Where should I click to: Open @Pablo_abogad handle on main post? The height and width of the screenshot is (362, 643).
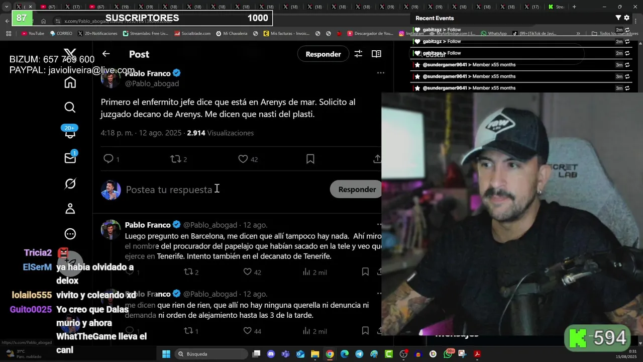152,83
